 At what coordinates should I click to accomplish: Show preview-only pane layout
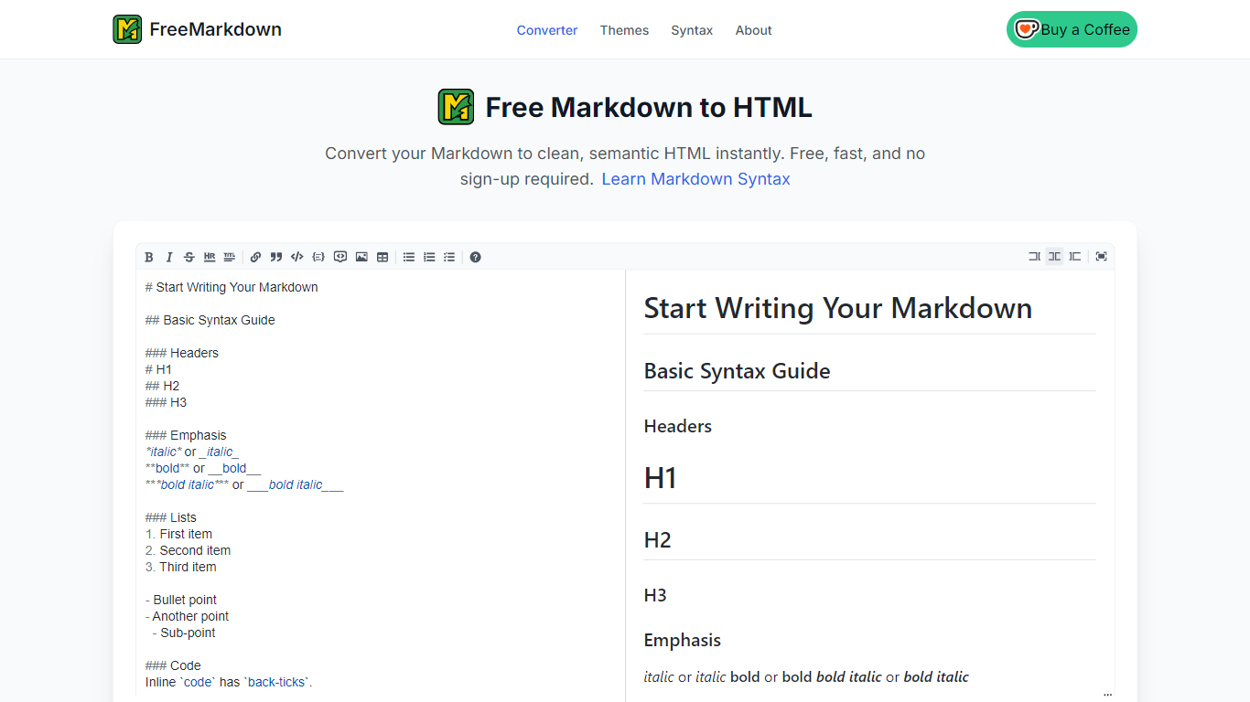tap(1075, 257)
